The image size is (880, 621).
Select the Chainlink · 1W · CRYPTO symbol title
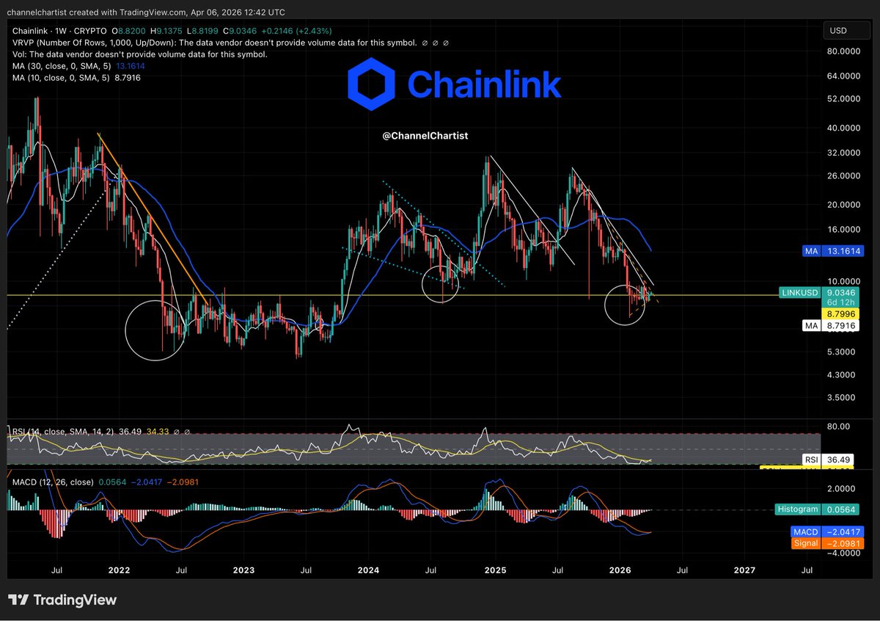pos(60,32)
